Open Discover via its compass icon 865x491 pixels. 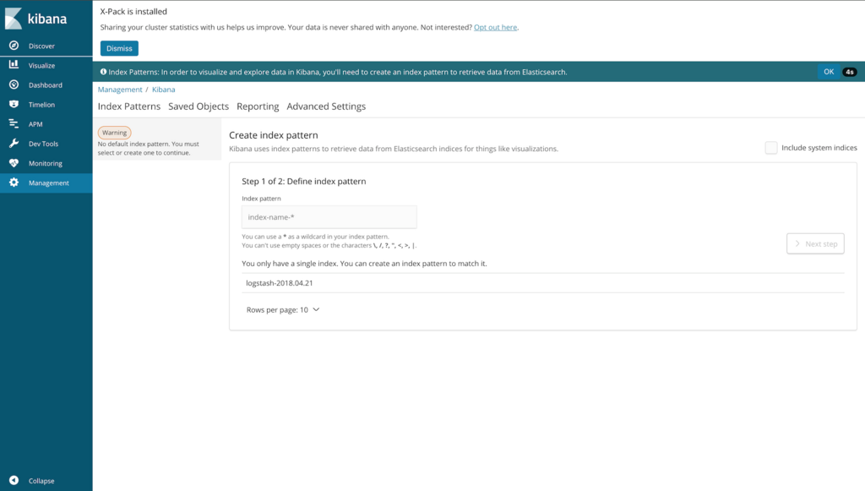(x=14, y=46)
